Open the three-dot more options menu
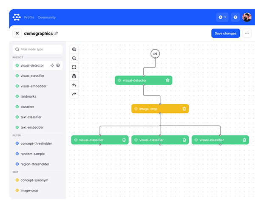This screenshot has width=255, height=208. point(247,33)
